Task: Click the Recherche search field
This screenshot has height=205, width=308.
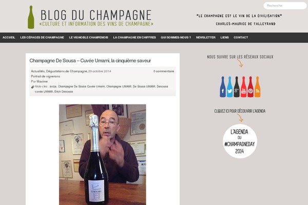Action: click(x=285, y=6)
